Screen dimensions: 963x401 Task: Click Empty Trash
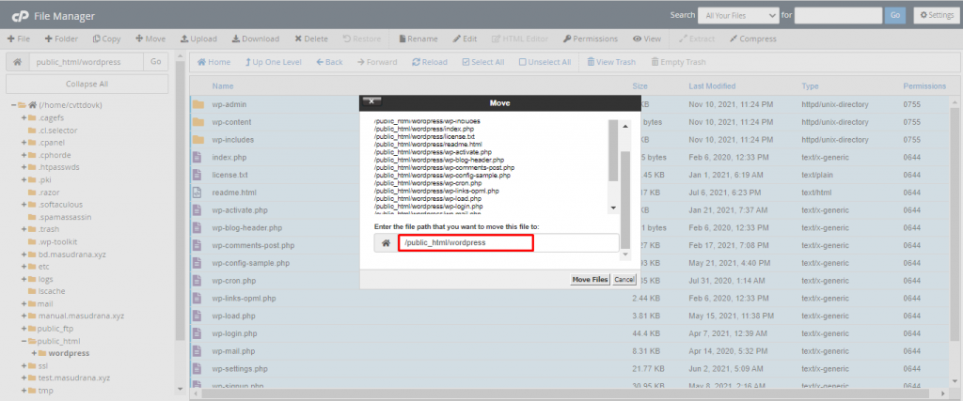[x=678, y=62]
